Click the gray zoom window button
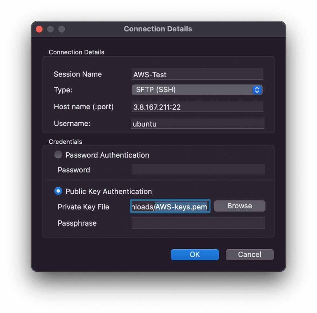This screenshot has height=313, width=317. [x=62, y=29]
